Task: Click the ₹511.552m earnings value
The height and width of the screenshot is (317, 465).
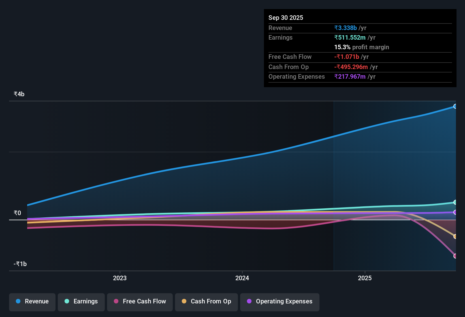Action: click(350, 37)
